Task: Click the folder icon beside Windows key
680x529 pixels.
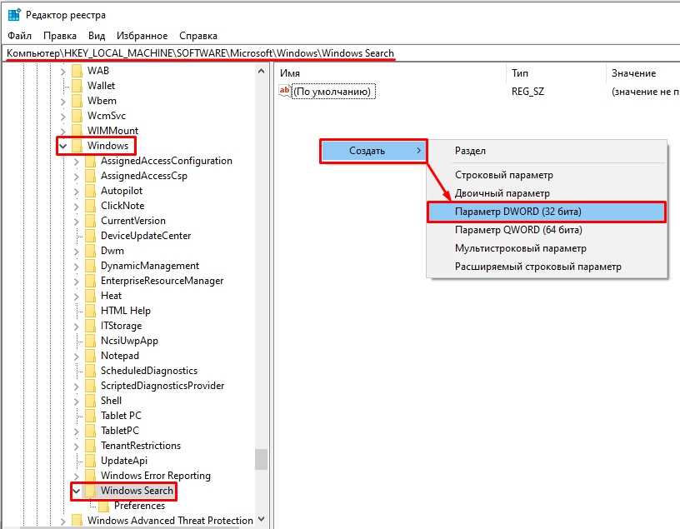Action: 77,146
